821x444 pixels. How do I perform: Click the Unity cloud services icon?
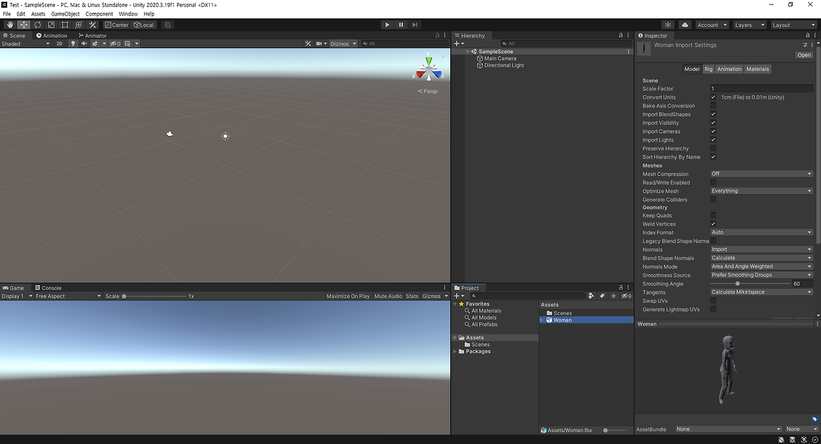point(684,24)
